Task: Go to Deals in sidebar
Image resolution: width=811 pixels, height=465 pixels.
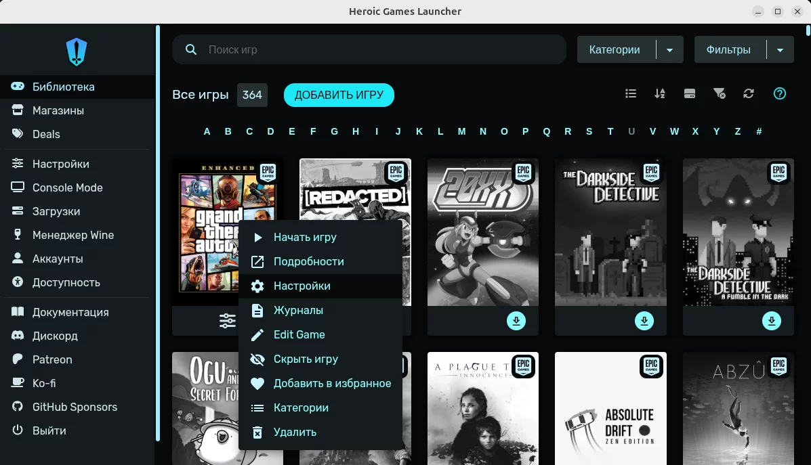Action: 77,134
